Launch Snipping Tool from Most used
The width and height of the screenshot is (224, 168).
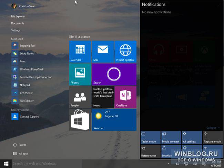point(23,46)
